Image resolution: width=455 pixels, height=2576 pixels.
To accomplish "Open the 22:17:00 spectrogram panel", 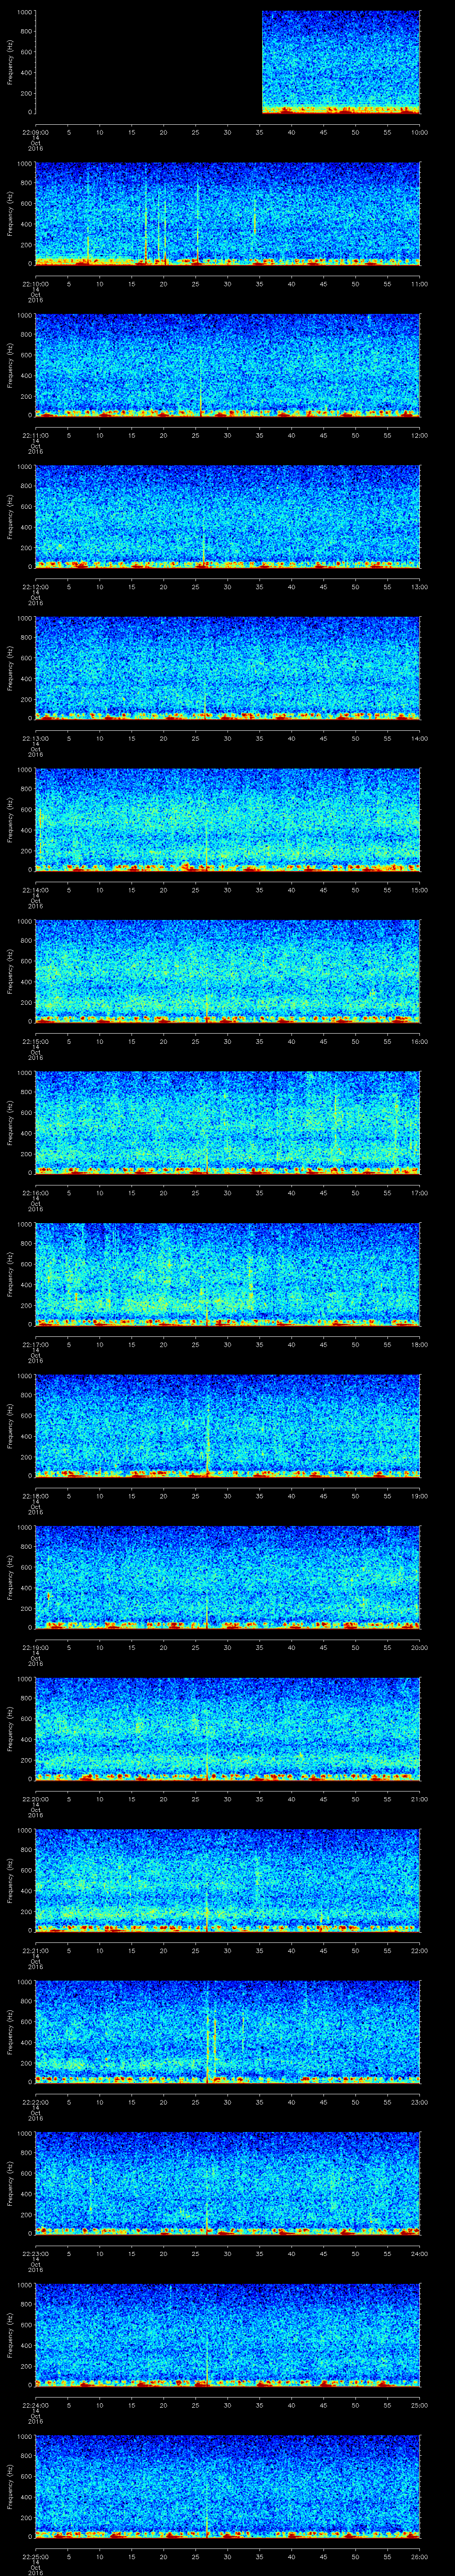I will pos(227,1274).
